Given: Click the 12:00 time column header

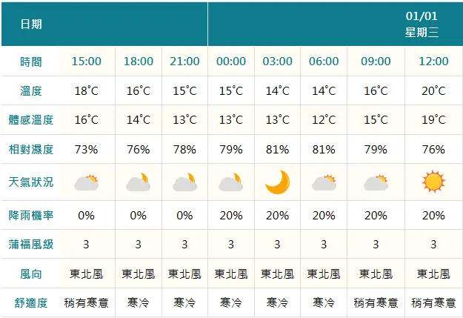Looking at the screenshot, I should [x=433, y=62].
